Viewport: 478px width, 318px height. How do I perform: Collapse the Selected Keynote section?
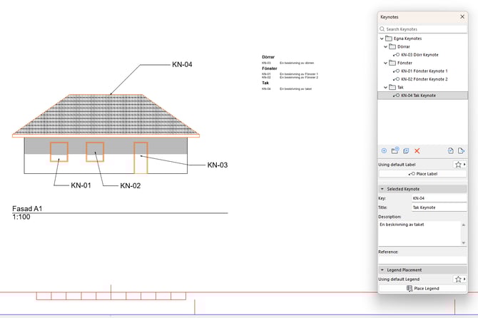point(382,188)
